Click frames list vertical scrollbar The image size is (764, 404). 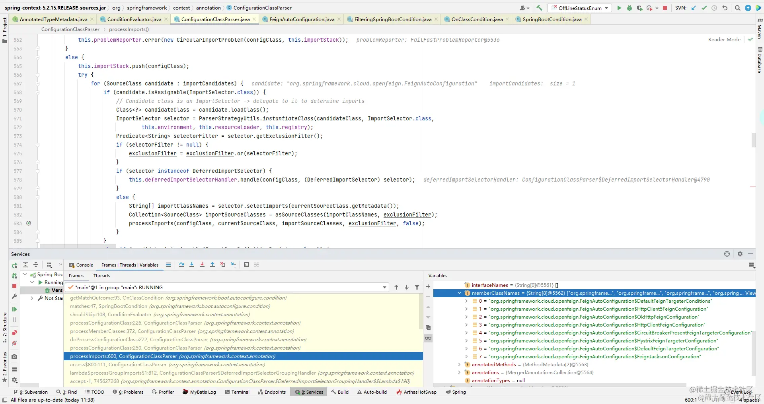(x=421, y=312)
